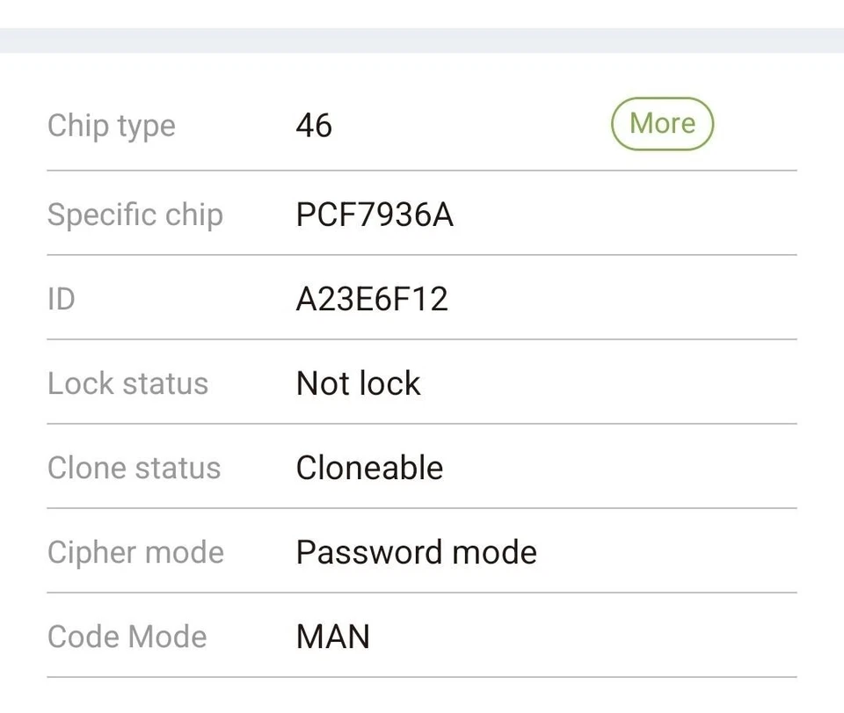Select the Specific chip label

(135, 215)
